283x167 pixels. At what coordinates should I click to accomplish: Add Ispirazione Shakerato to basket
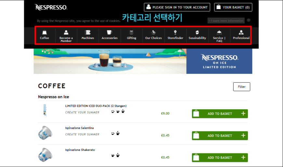pyautogui.click(x=220, y=158)
